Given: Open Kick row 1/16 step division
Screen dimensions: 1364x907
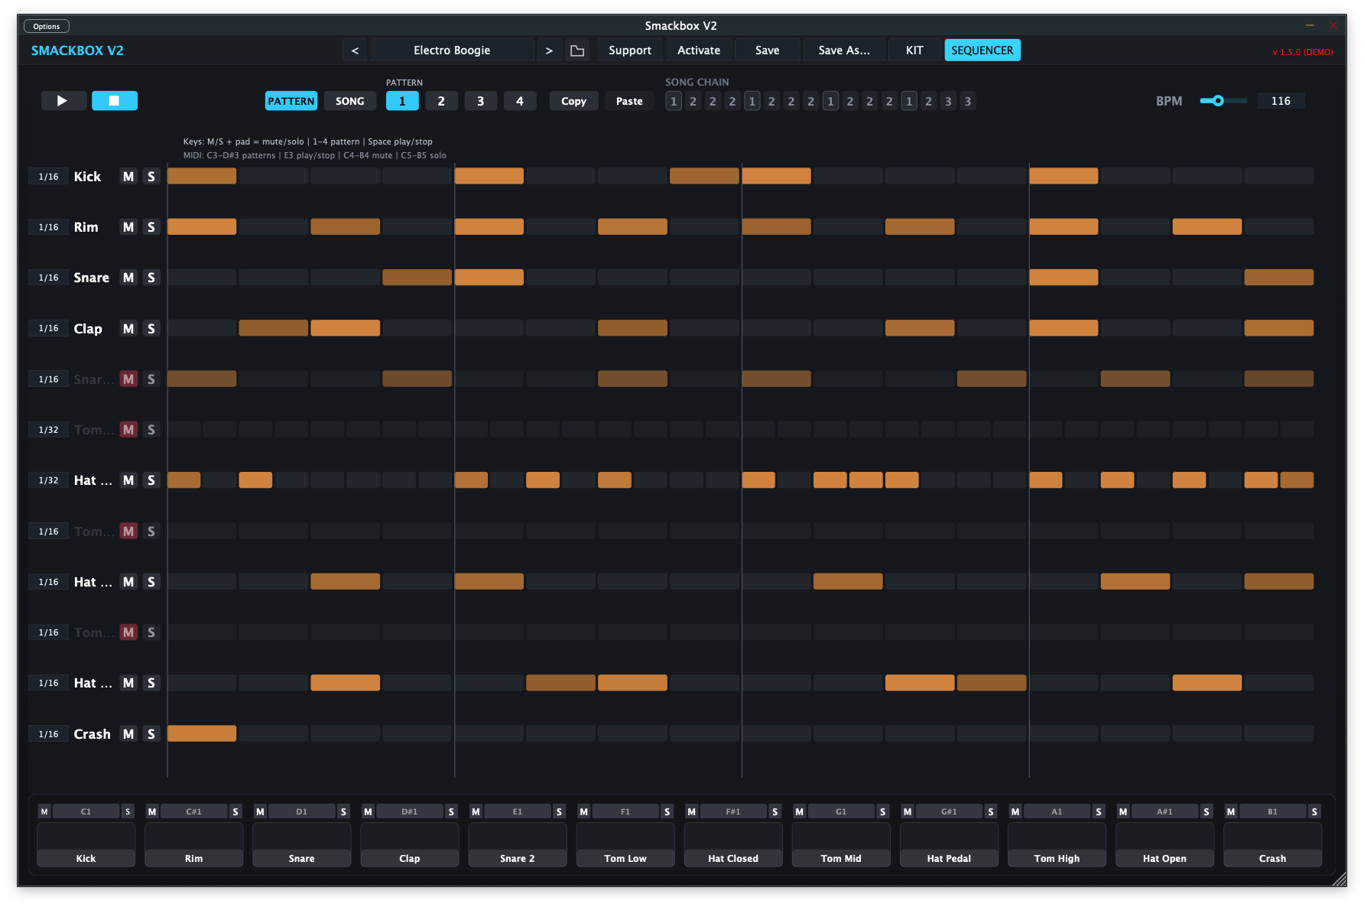Looking at the screenshot, I should [x=48, y=177].
